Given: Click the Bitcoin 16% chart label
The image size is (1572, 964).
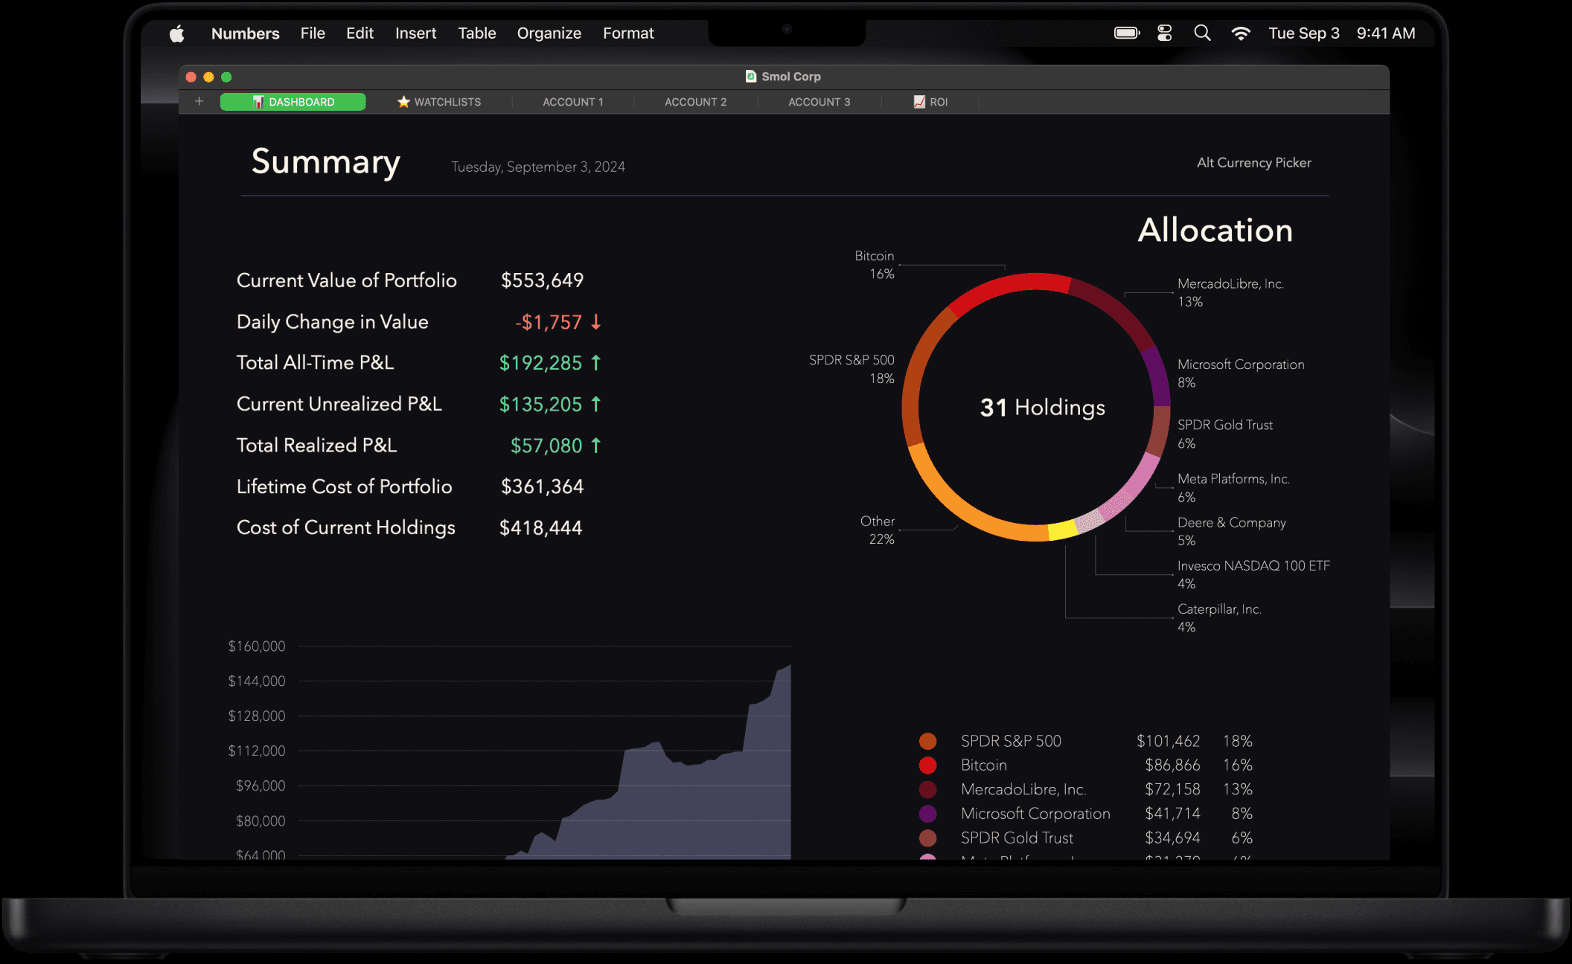Looking at the screenshot, I should point(874,265).
